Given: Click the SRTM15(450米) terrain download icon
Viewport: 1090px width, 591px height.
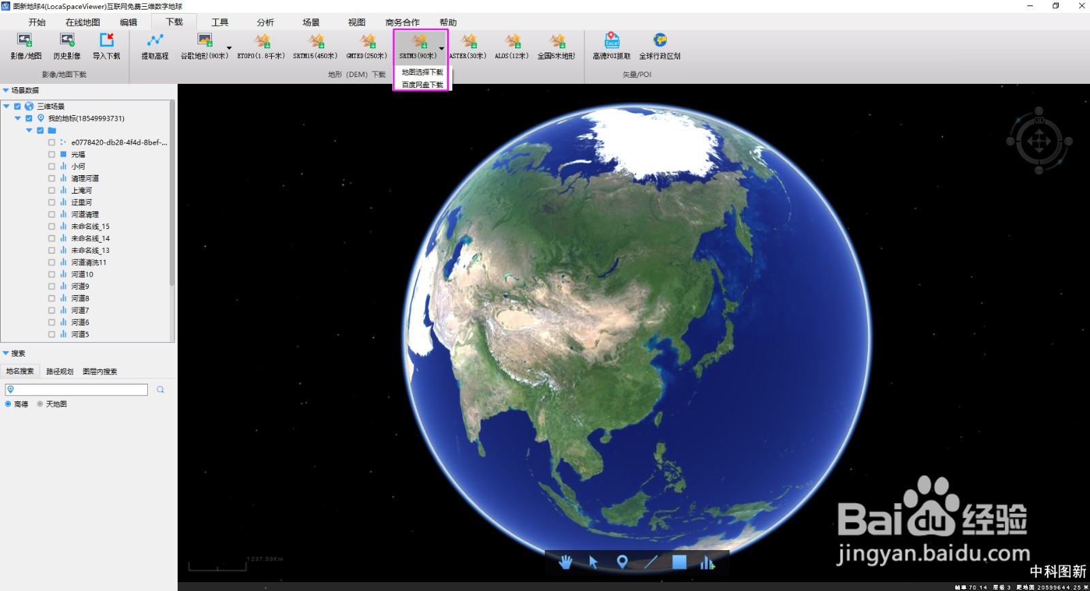Looking at the screenshot, I should click(x=315, y=40).
